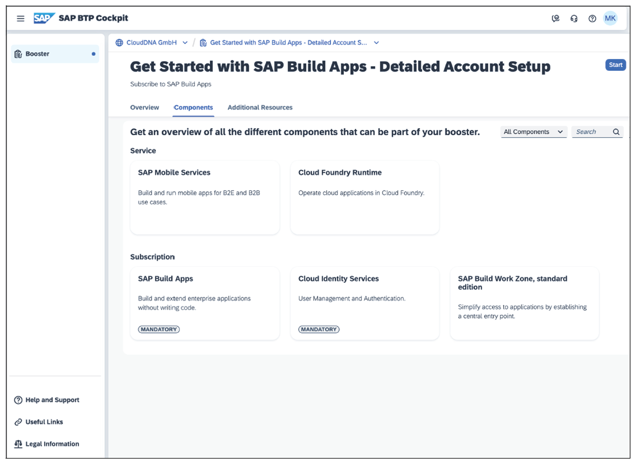
Task: Switch to the Overview tab
Action: click(x=144, y=107)
